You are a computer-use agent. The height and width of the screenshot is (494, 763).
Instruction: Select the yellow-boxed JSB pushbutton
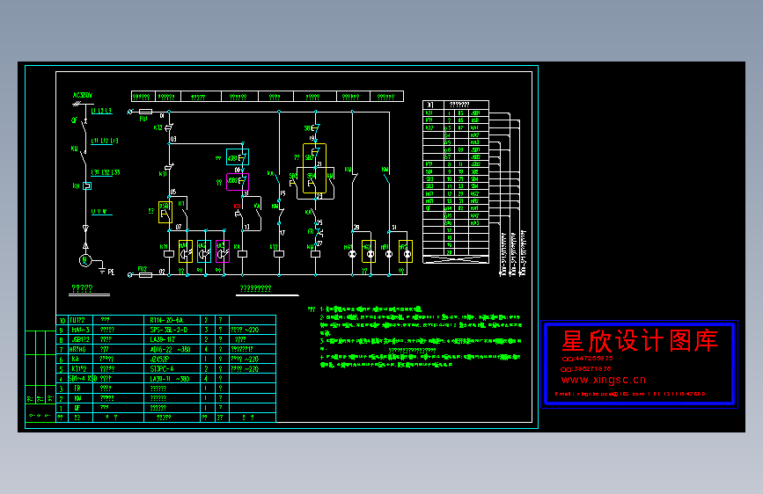(x=165, y=212)
